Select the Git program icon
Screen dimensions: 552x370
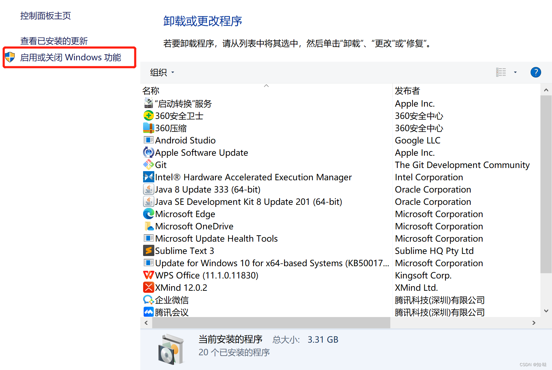(x=149, y=164)
